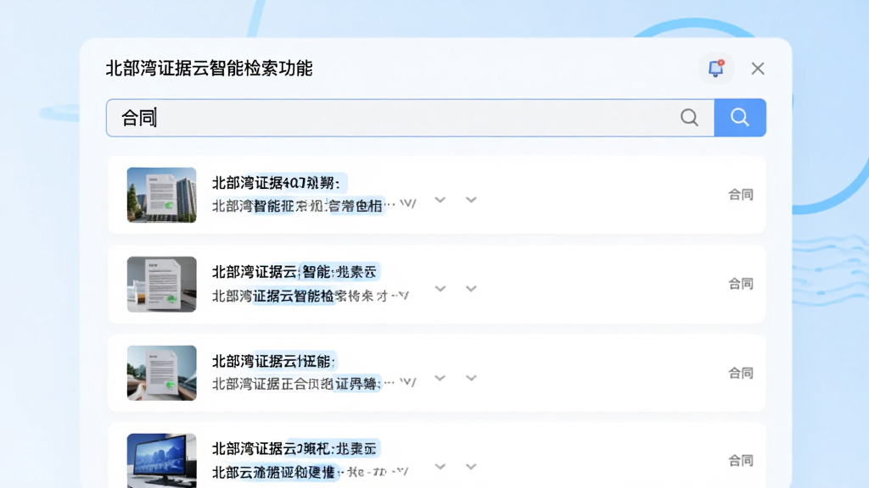Expand second chevron in the third result row

[471, 378]
